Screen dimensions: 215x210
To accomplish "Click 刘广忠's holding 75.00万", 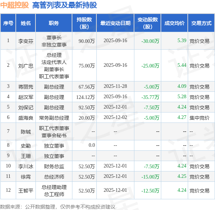I will coord(87,66).
